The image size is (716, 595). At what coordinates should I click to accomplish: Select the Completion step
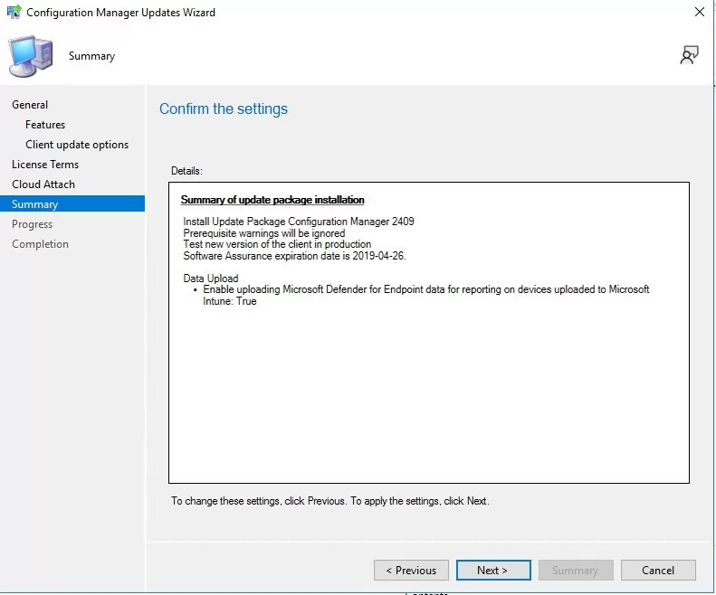pos(40,244)
